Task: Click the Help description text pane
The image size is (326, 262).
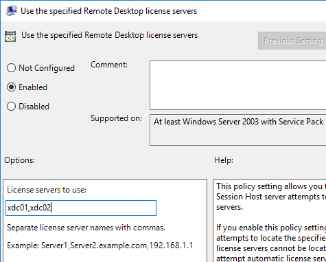Action: (270, 221)
